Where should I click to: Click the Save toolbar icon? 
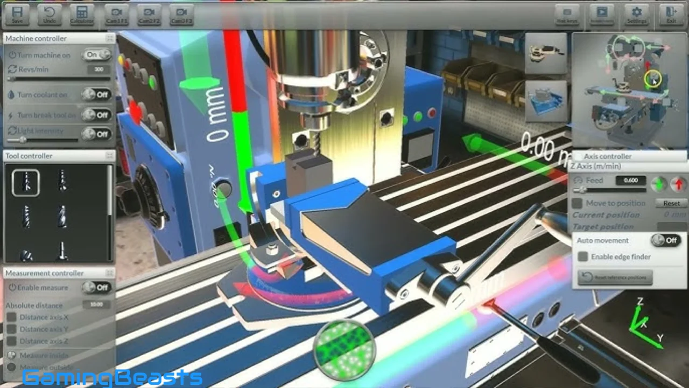click(17, 14)
